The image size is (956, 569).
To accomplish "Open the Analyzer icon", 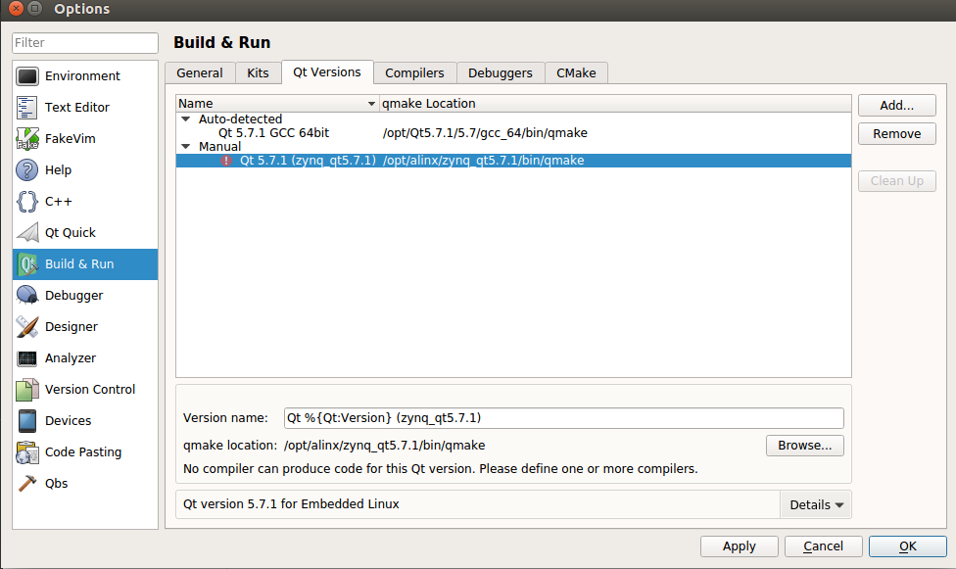I will 27,358.
